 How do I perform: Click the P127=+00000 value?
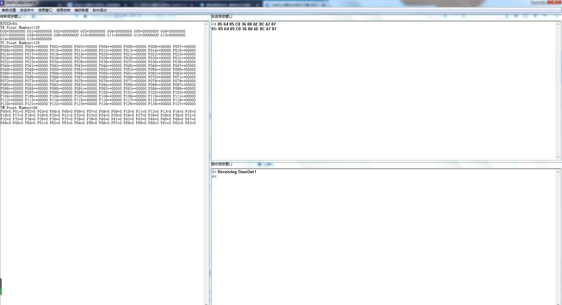coord(184,104)
